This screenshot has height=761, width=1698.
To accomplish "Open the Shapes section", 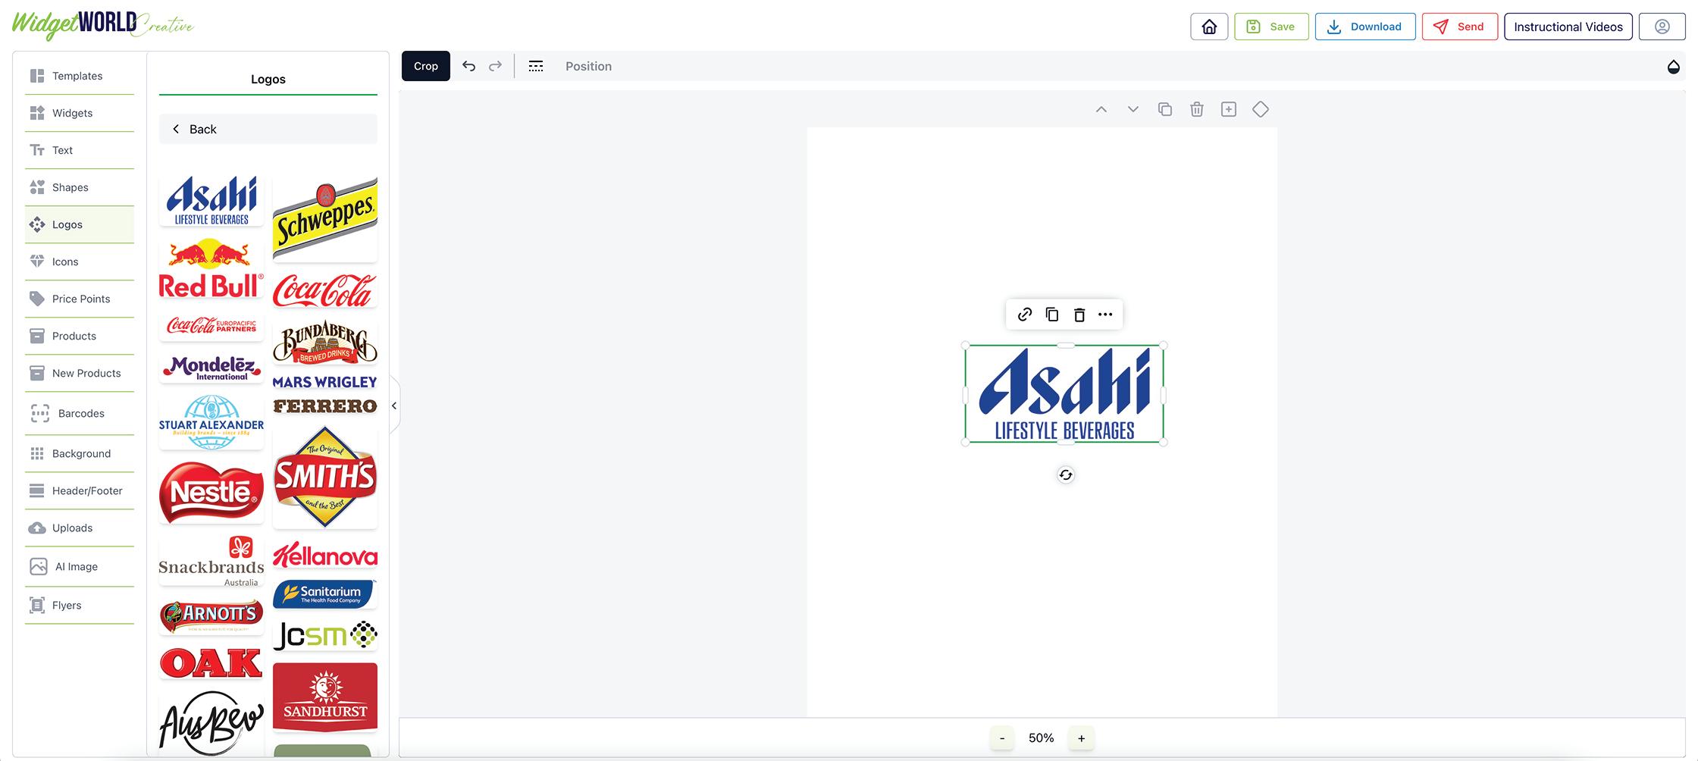I will [x=80, y=187].
